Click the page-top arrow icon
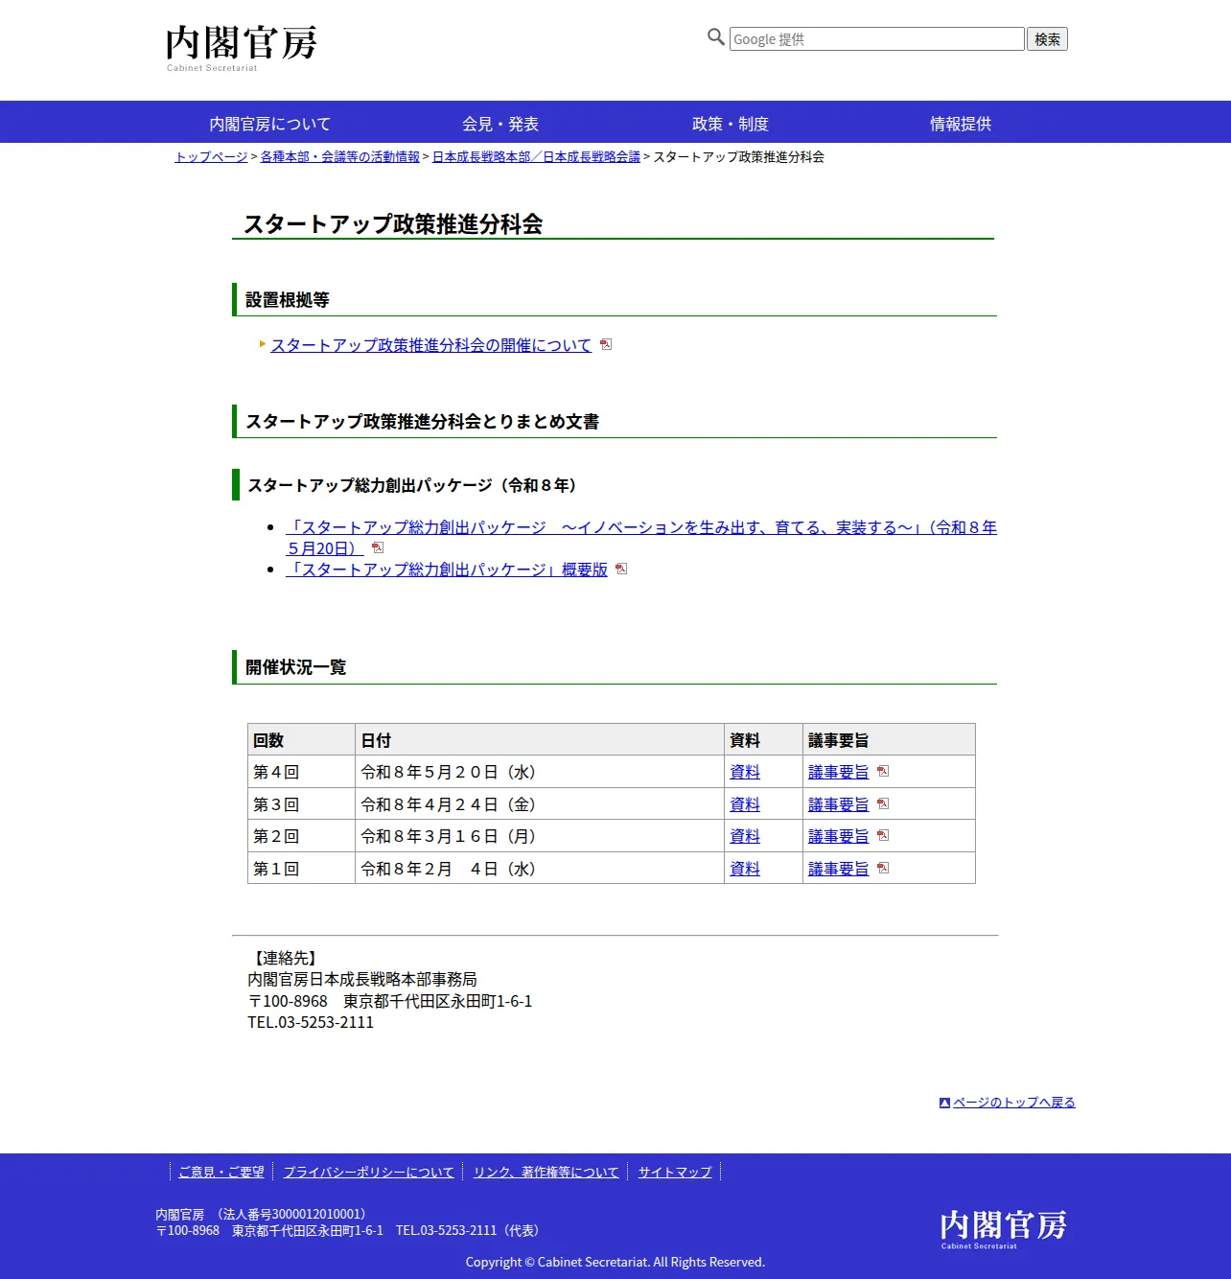Viewport: 1231px width, 1279px height. [x=944, y=1103]
